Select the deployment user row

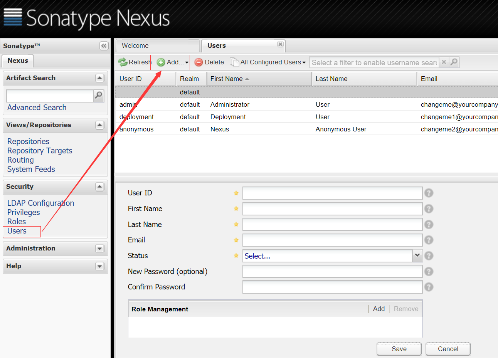306,117
